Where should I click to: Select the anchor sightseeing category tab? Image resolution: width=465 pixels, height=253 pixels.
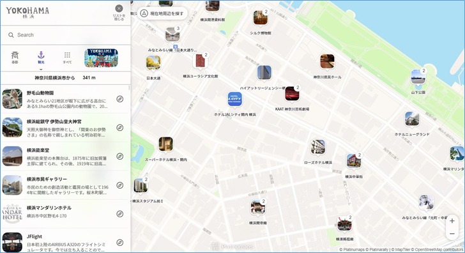click(41, 57)
